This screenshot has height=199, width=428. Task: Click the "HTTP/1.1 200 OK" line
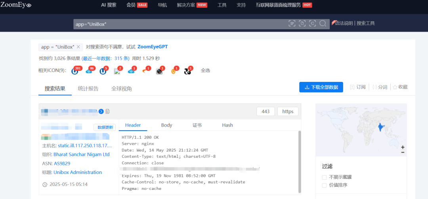[x=140, y=137]
